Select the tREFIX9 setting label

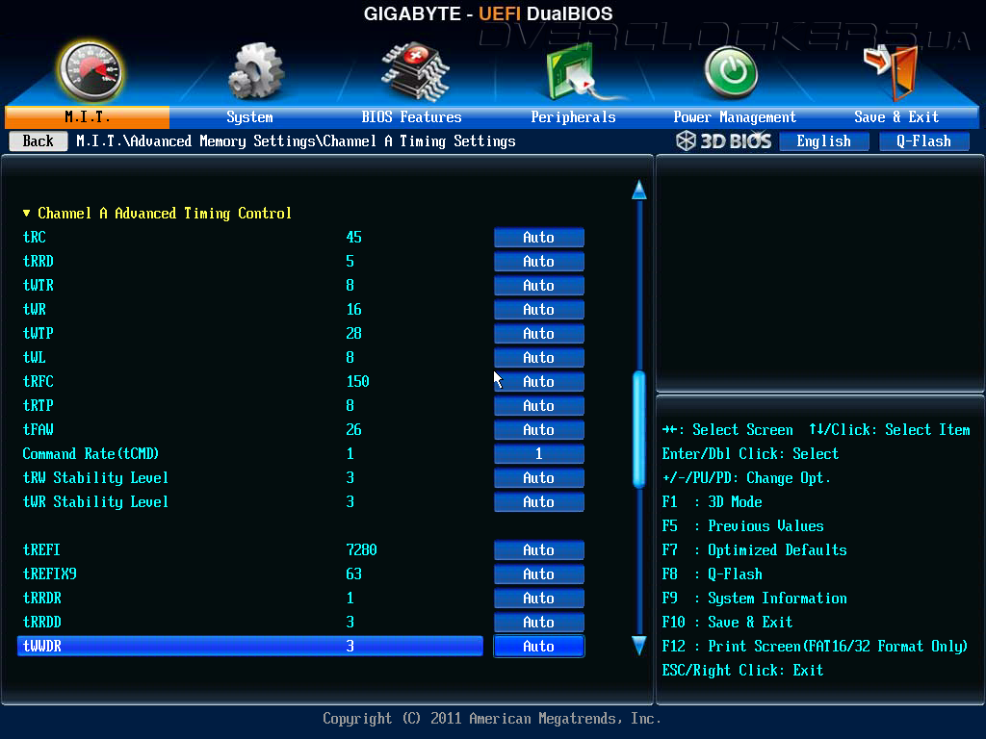[50, 574]
